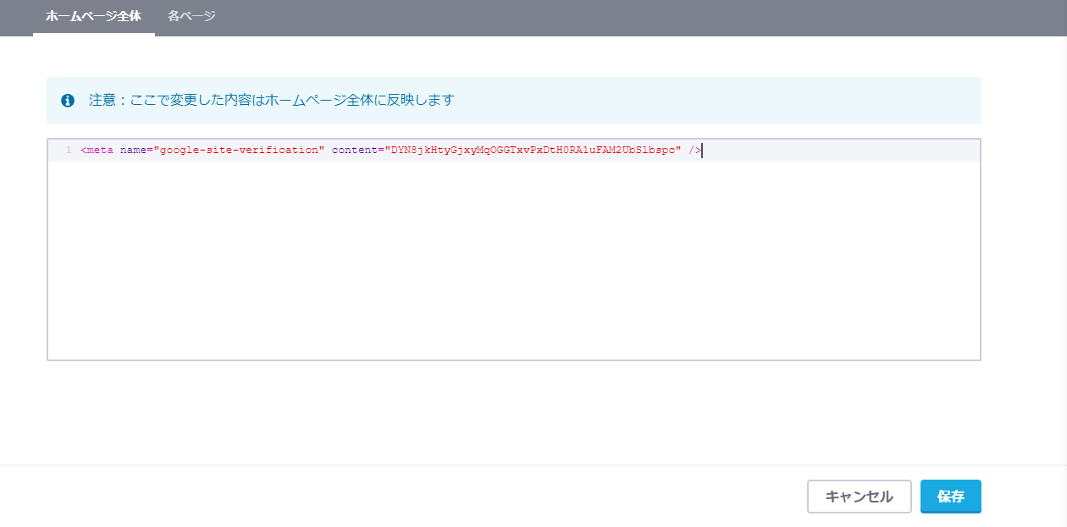
Task: Click the meta tag name in code
Action: click(100, 150)
